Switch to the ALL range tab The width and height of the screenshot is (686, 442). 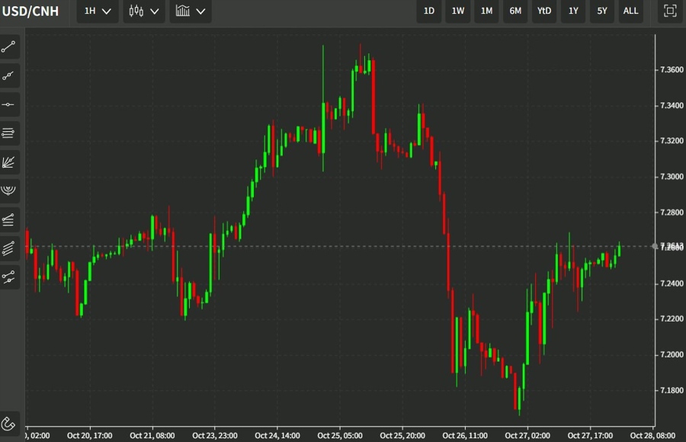[x=630, y=11]
